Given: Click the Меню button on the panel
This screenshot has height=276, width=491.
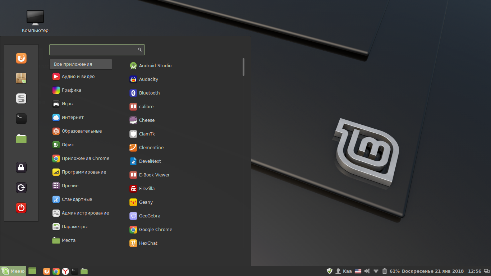Looking at the screenshot, I should point(13,271).
